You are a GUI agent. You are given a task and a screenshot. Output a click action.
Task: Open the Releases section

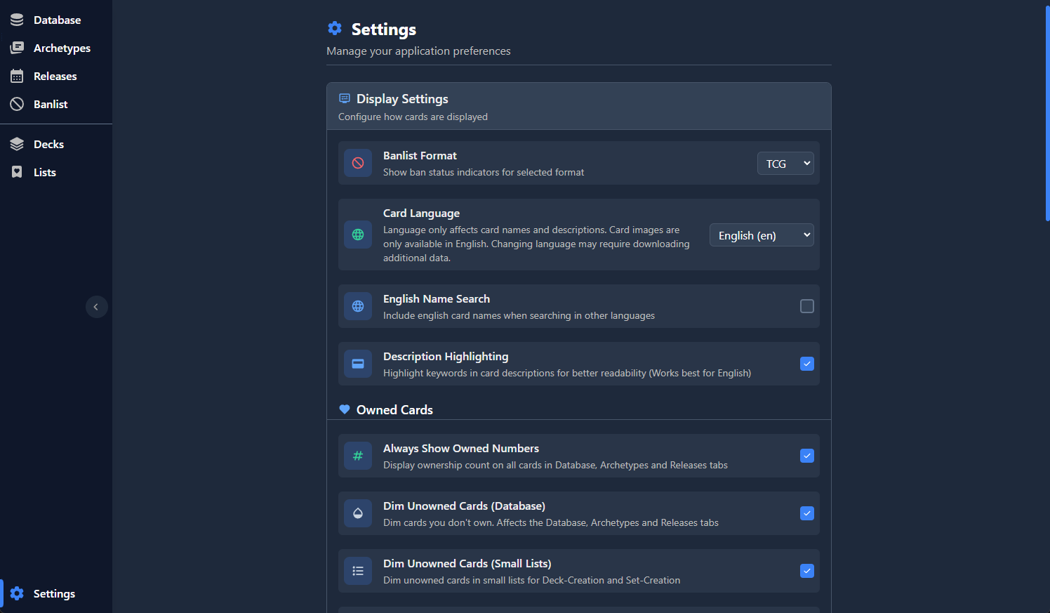[56, 76]
